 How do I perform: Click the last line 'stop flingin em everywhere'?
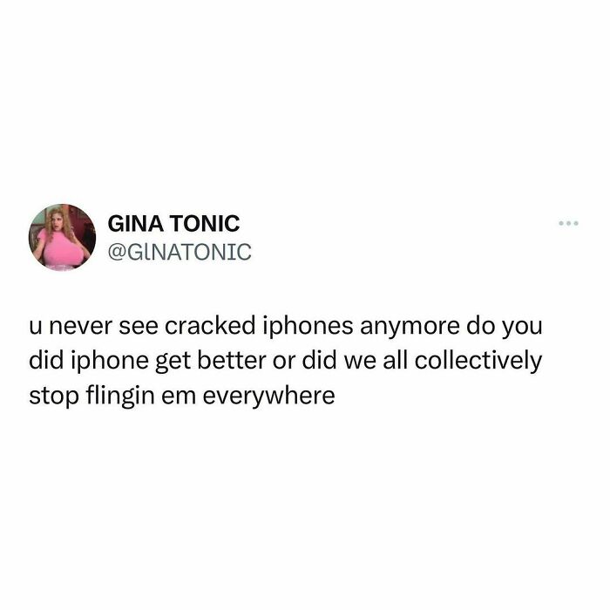pyautogui.click(x=181, y=396)
